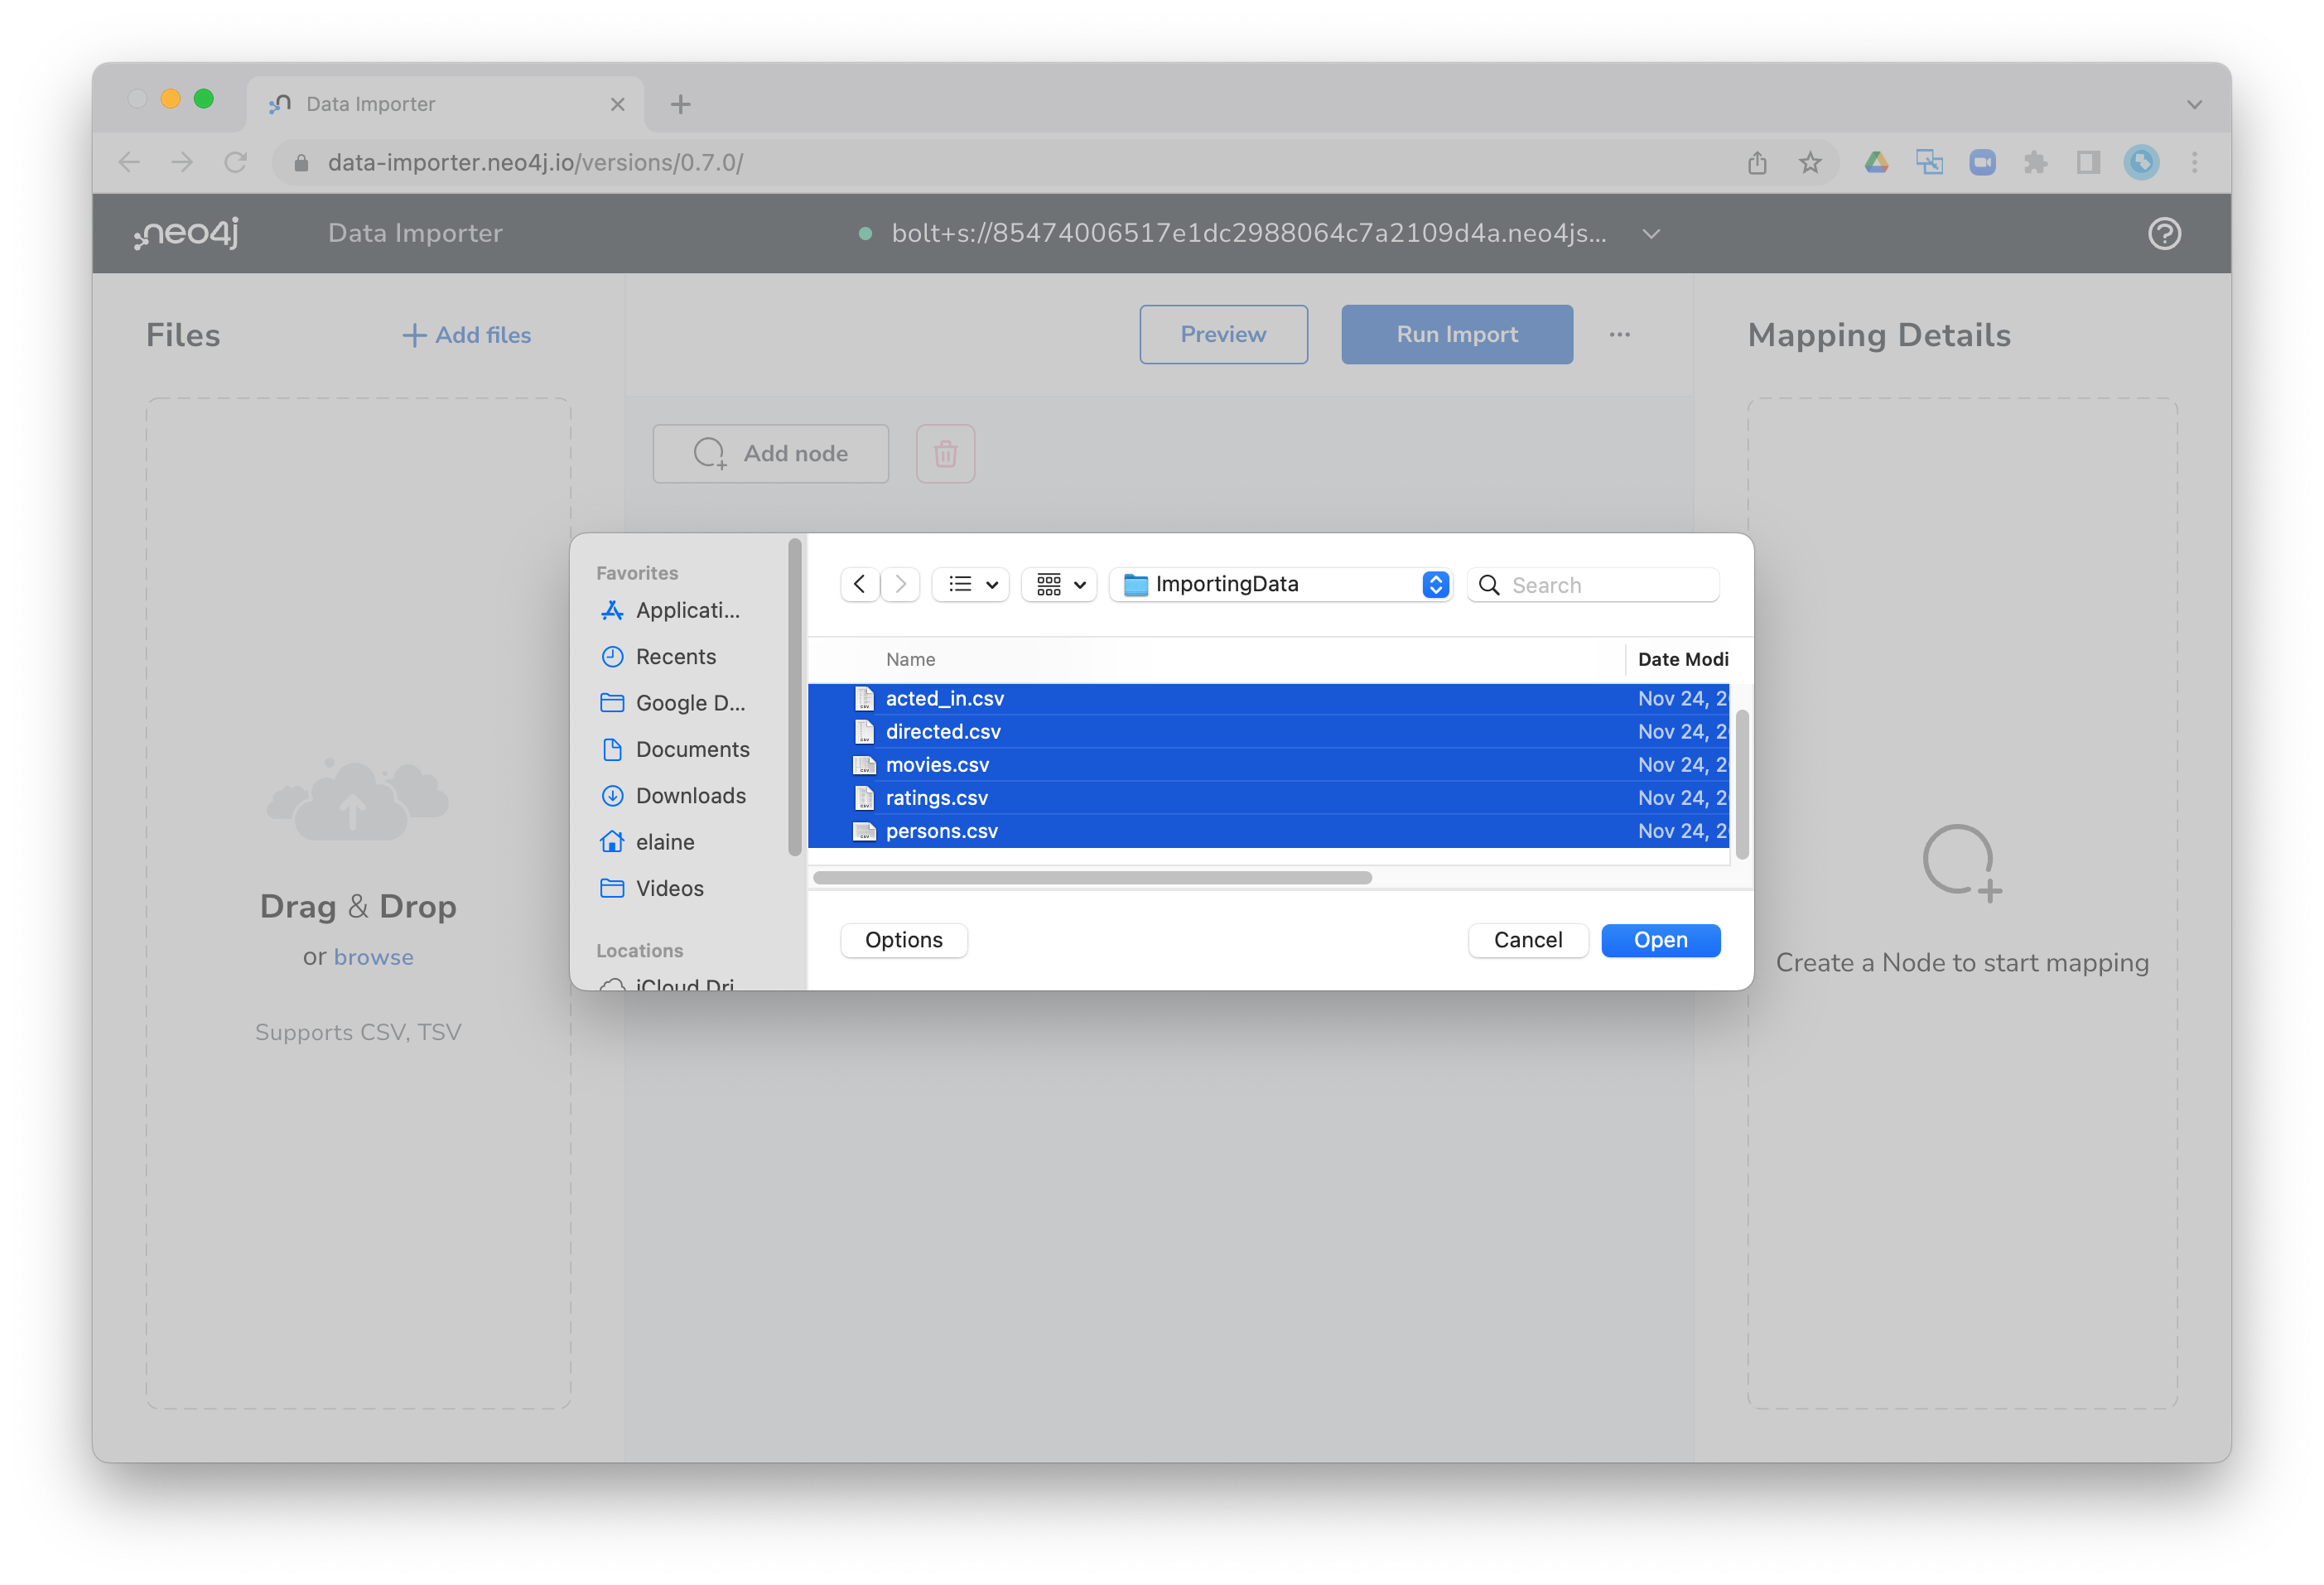2324x1585 pixels.
Task: Click the file dialog back arrow
Action: click(860, 584)
